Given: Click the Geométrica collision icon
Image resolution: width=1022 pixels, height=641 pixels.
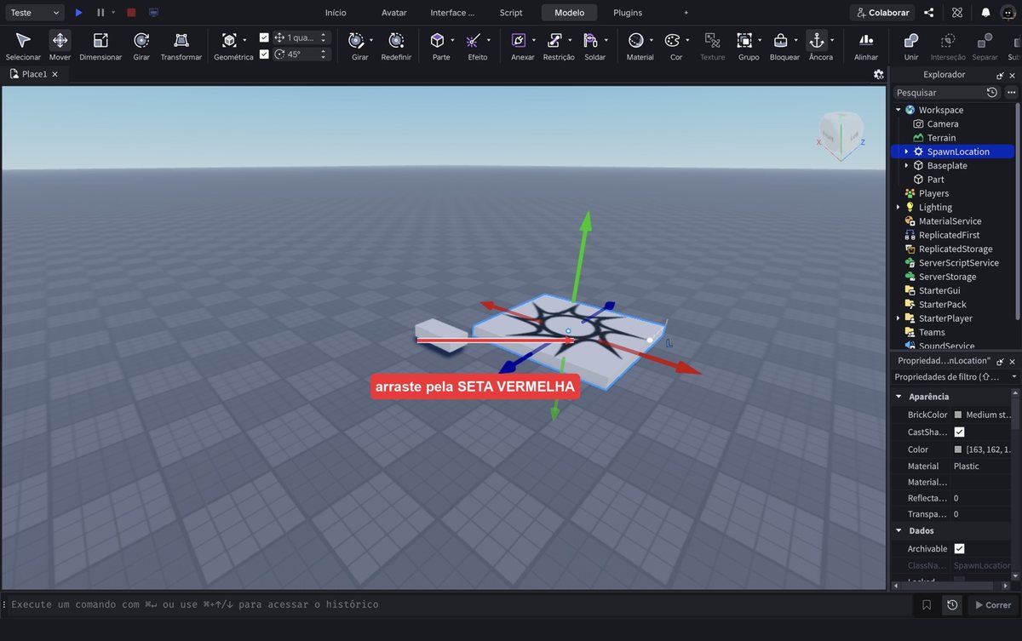Looking at the screenshot, I should [229, 40].
